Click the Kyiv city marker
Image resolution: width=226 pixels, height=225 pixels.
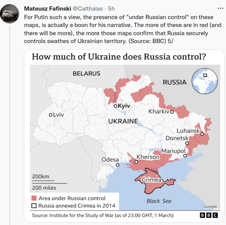[x=115, y=106]
